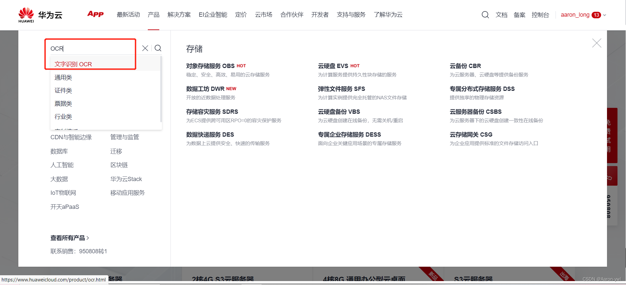The width and height of the screenshot is (626, 285).
Task: Select the 迁移 category
Action: pos(116,151)
